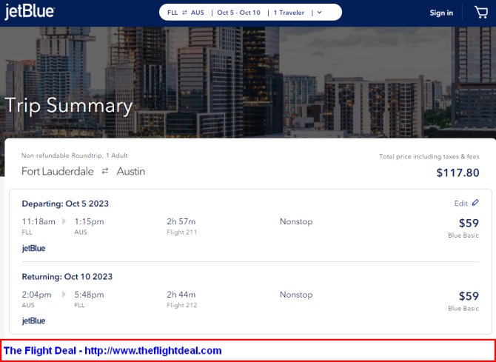Click The Flight Deal website caption
The image size is (496, 362).
[x=113, y=351]
